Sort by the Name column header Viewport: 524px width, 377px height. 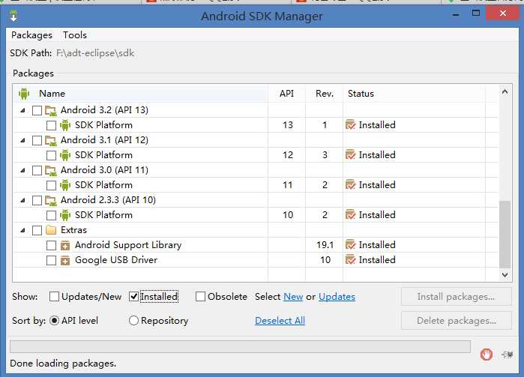point(140,94)
